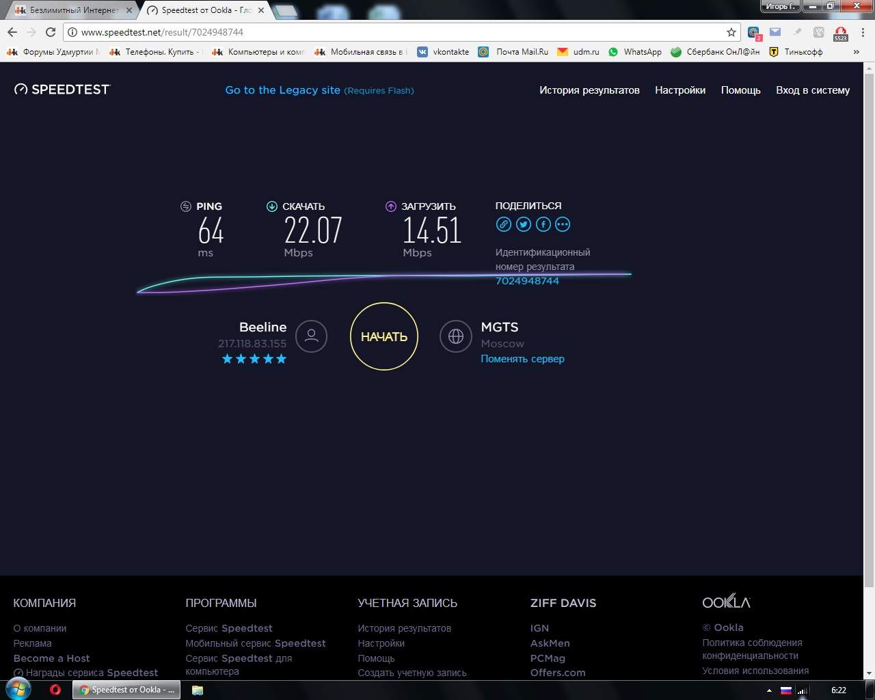The height and width of the screenshot is (700, 875).
Task: Open the result ID 7024948744 link
Action: (527, 281)
